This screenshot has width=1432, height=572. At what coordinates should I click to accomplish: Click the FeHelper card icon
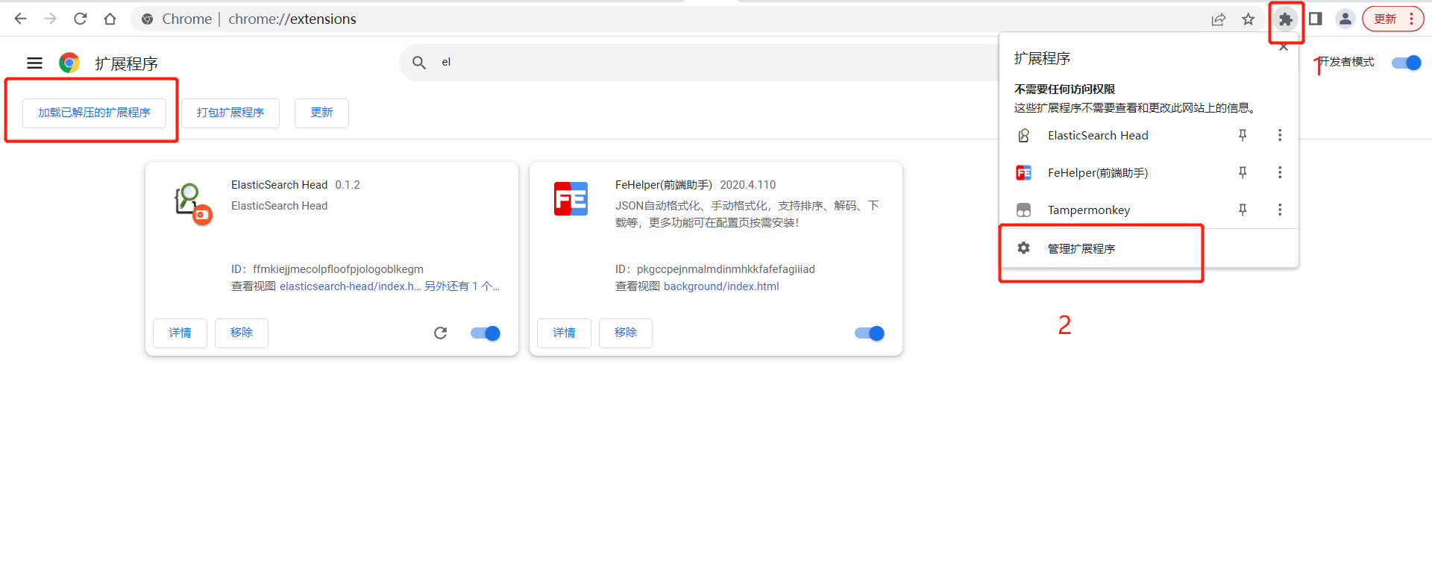click(571, 199)
